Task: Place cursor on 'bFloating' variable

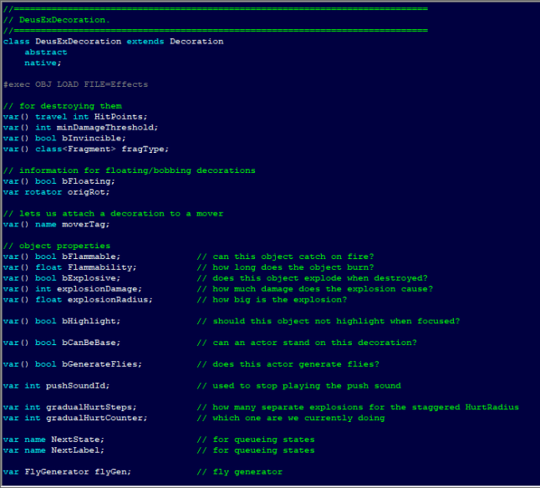Action: pos(89,181)
